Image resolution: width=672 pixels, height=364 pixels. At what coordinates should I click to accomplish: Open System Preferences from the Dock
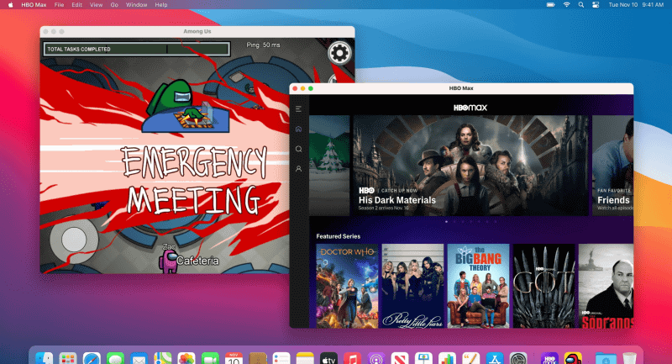pyautogui.click(x=518, y=358)
